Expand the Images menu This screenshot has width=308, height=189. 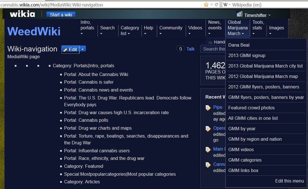pos(270,34)
